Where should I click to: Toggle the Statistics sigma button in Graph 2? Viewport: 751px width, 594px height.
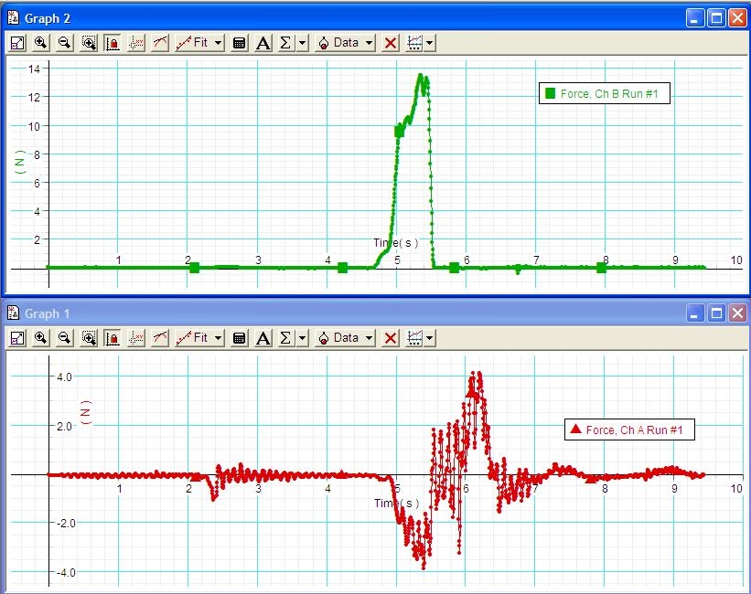[285, 43]
